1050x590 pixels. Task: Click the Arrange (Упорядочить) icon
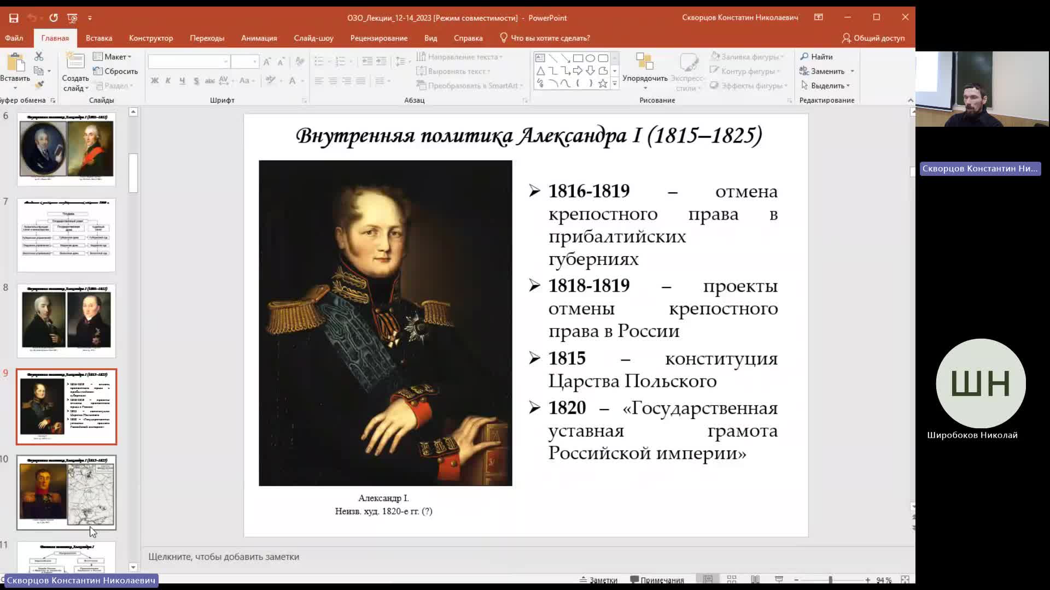click(645, 62)
